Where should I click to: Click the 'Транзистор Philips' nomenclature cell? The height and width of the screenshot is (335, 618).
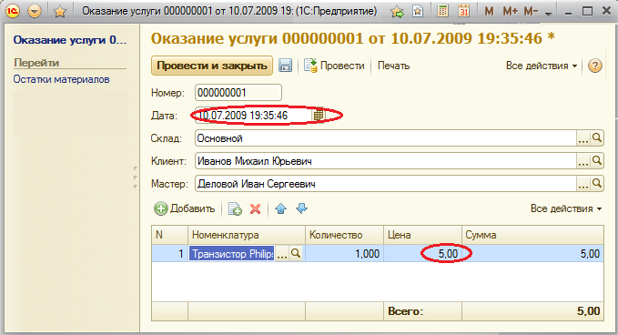[232, 253]
